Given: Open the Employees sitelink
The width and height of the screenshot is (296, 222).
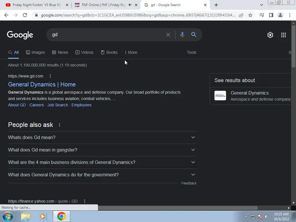Looking at the screenshot, I should pyautogui.click(x=82, y=105).
